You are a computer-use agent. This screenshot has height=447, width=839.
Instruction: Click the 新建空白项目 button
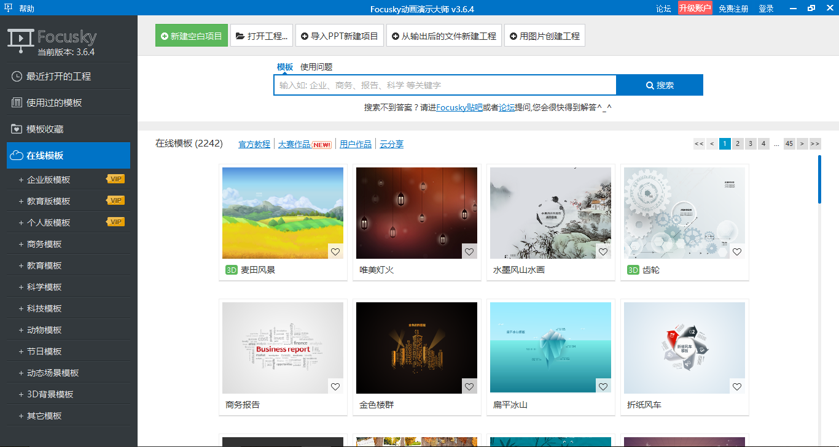tap(192, 36)
